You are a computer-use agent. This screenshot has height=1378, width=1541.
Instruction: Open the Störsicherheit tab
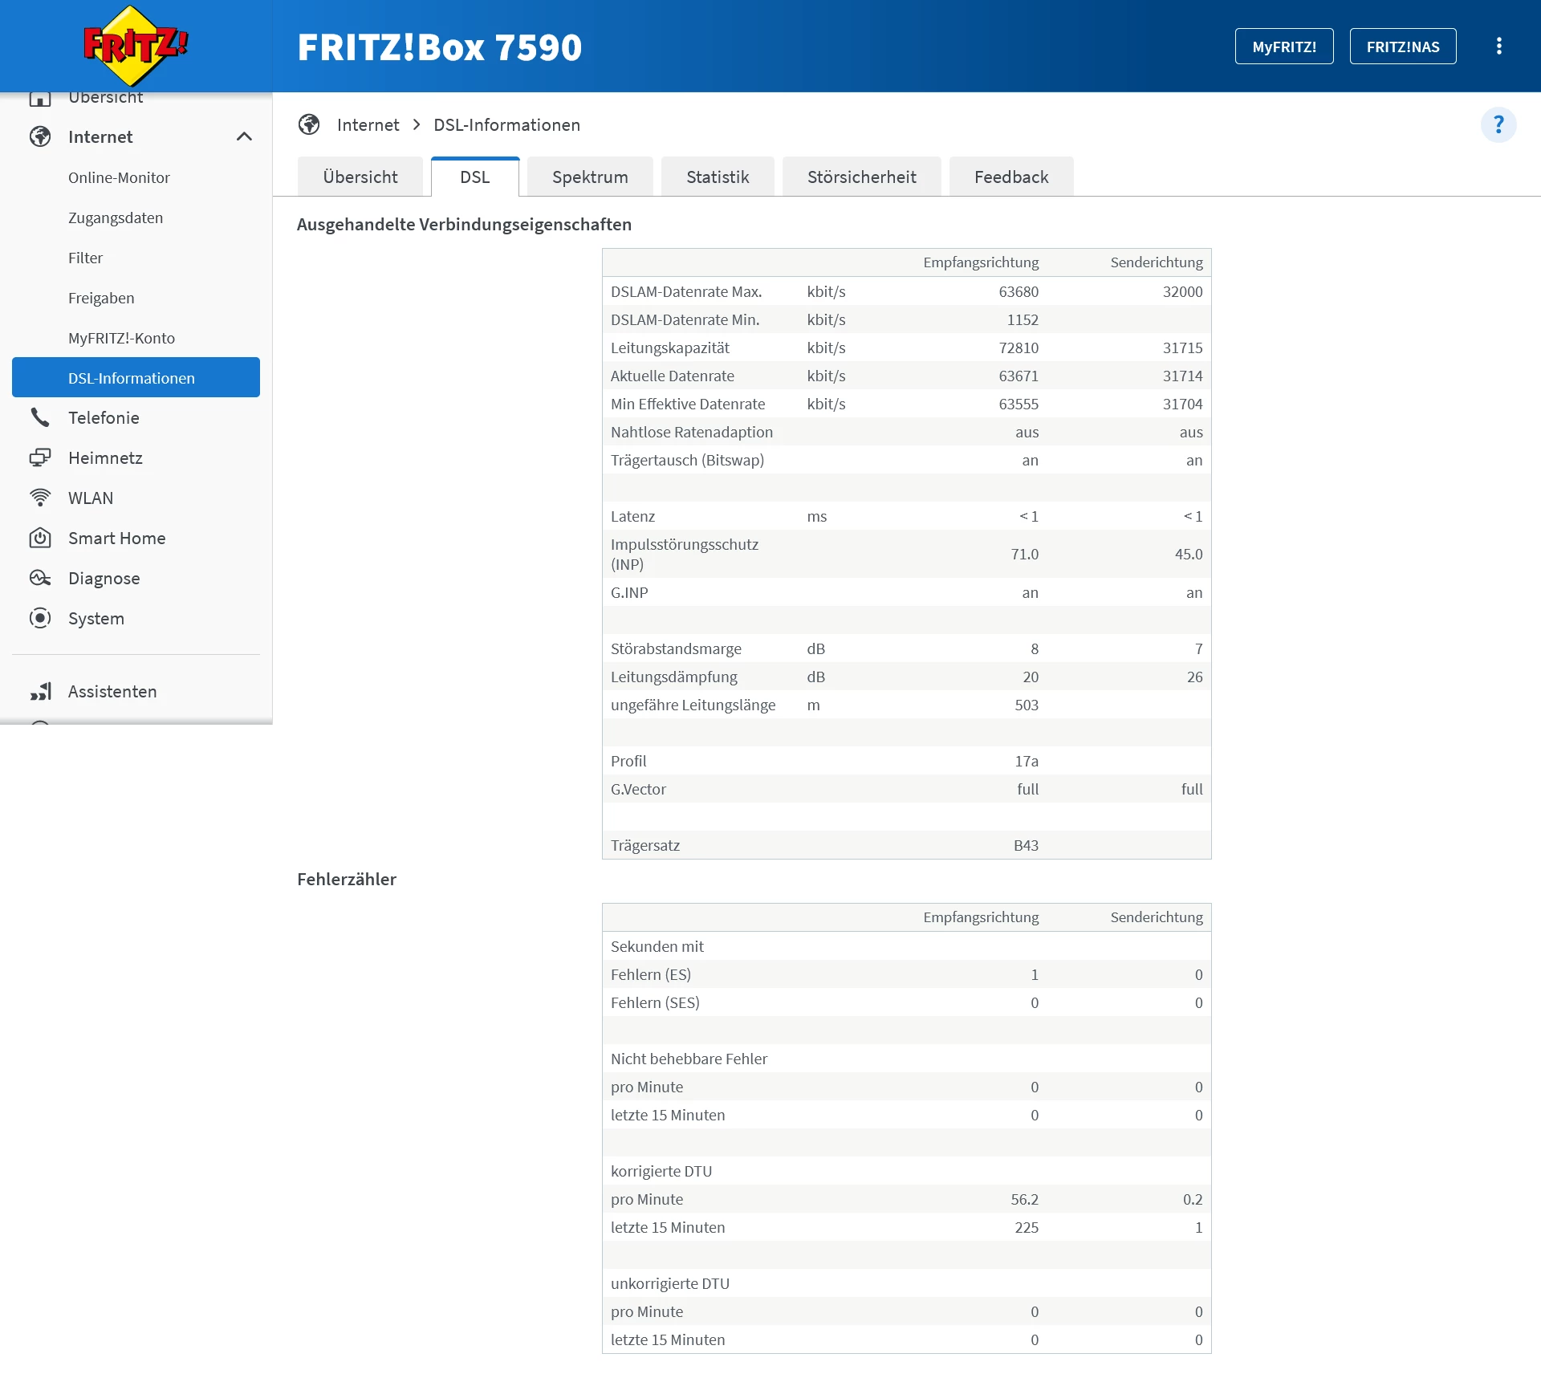click(861, 177)
